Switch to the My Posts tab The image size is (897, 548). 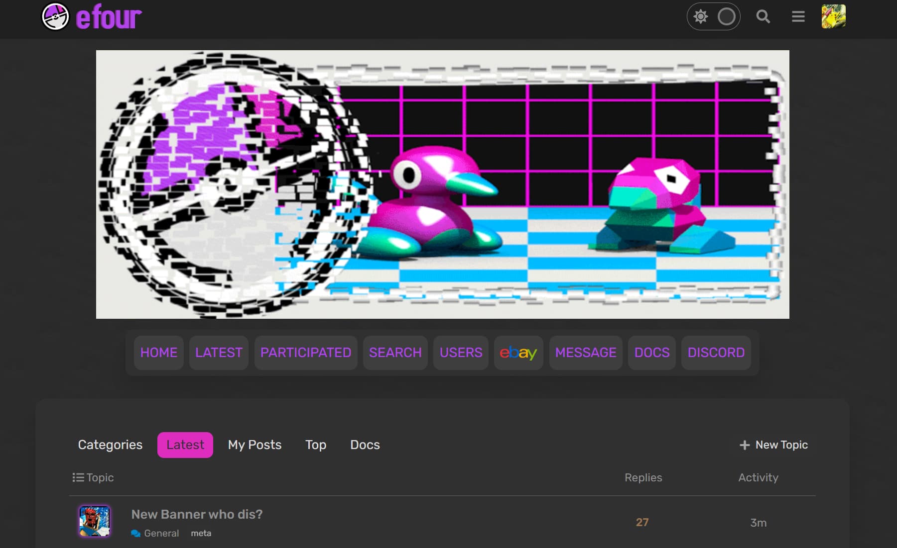click(x=255, y=445)
